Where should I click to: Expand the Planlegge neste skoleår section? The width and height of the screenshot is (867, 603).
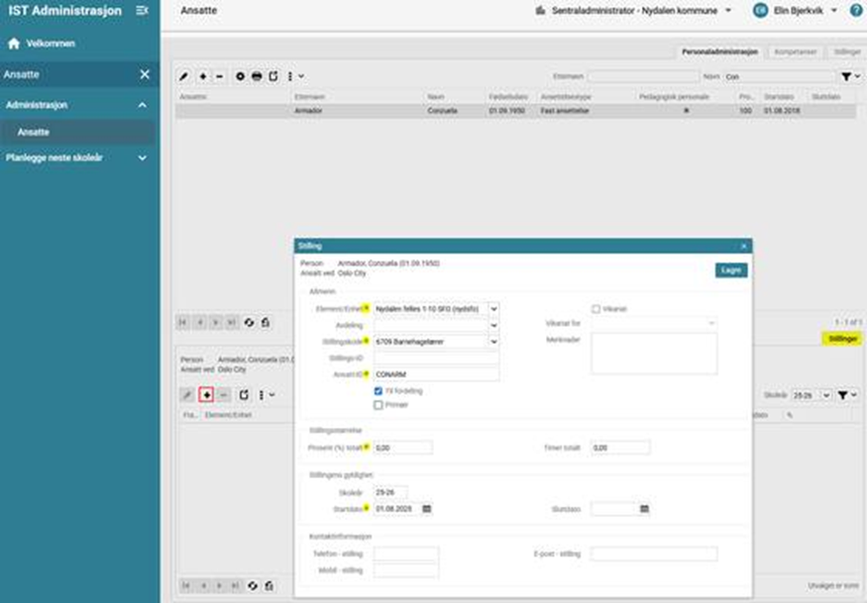[x=141, y=157]
